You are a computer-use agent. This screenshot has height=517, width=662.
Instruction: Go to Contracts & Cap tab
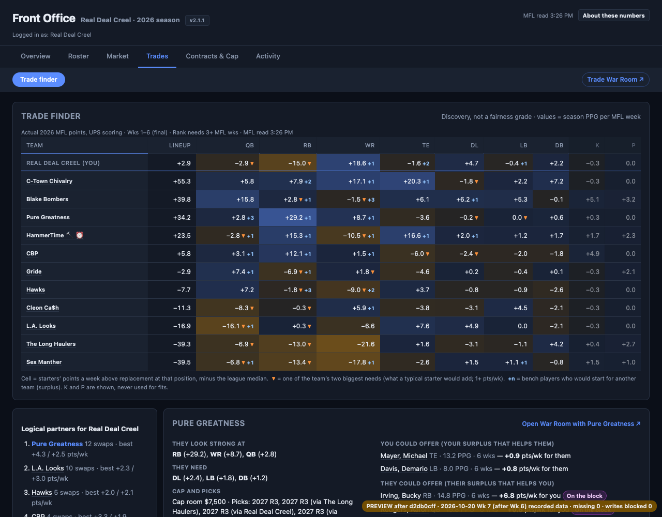212,56
